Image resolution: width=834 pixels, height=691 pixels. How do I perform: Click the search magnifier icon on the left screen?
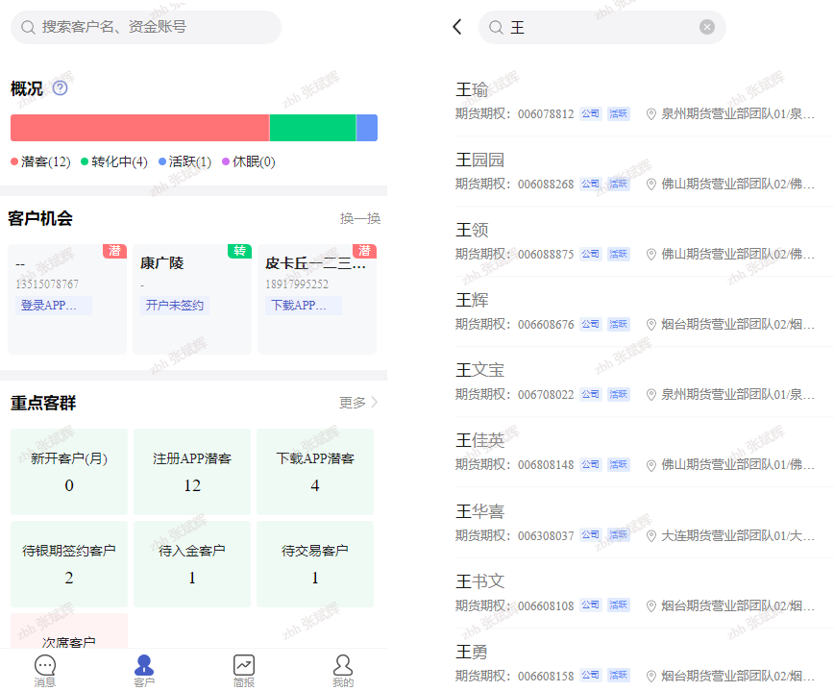tap(28, 27)
